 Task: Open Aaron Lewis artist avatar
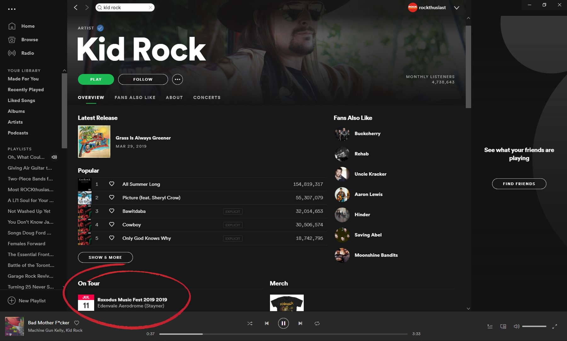[342, 194]
